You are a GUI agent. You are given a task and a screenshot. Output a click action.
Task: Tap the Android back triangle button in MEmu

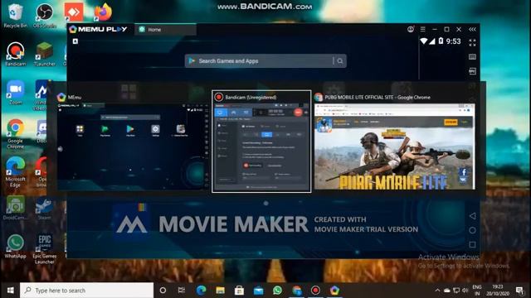pyautogui.click(x=472, y=216)
